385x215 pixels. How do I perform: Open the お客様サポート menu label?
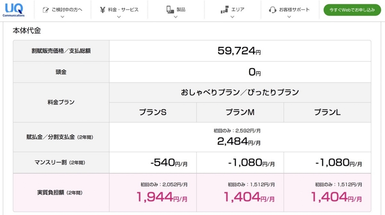click(294, 10)
